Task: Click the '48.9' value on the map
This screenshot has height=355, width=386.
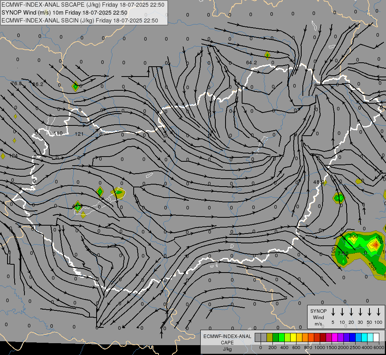Action: (x=319, y=182)
